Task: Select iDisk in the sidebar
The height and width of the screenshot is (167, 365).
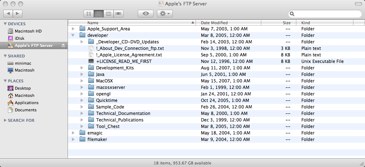Action: pyautogui.click(x=34, y=38)
